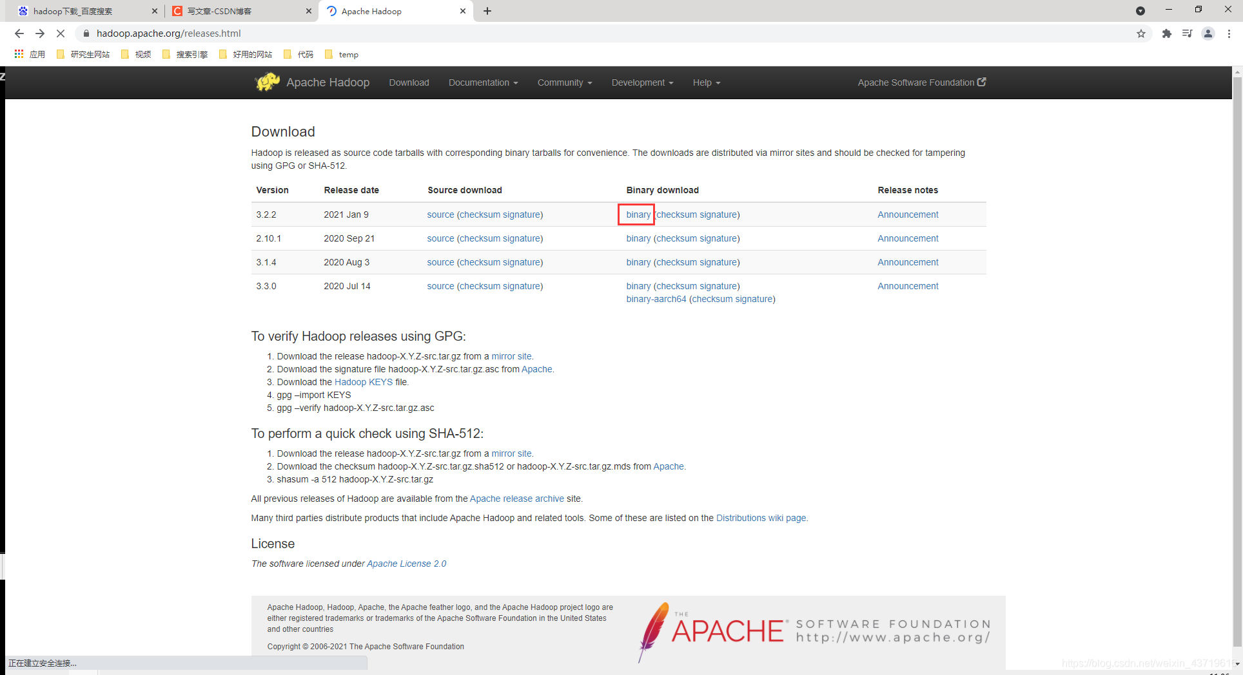The image size is (1243, 675).
Task: Open Apache link in GPG signature step
Action: pos(536,369)
